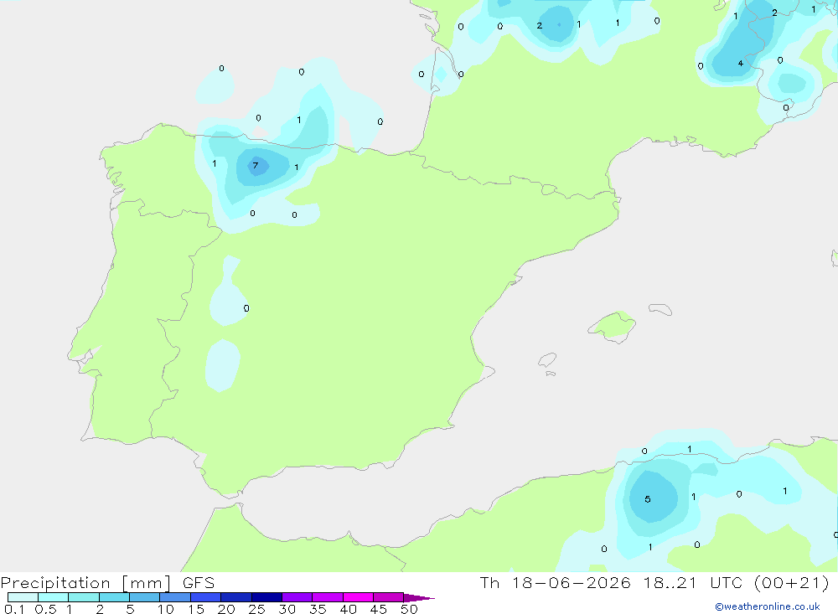Select the 0.1–0.5 mm palest legend swatch
Screen dimensions: 838x614
click(x=23, y=597)
